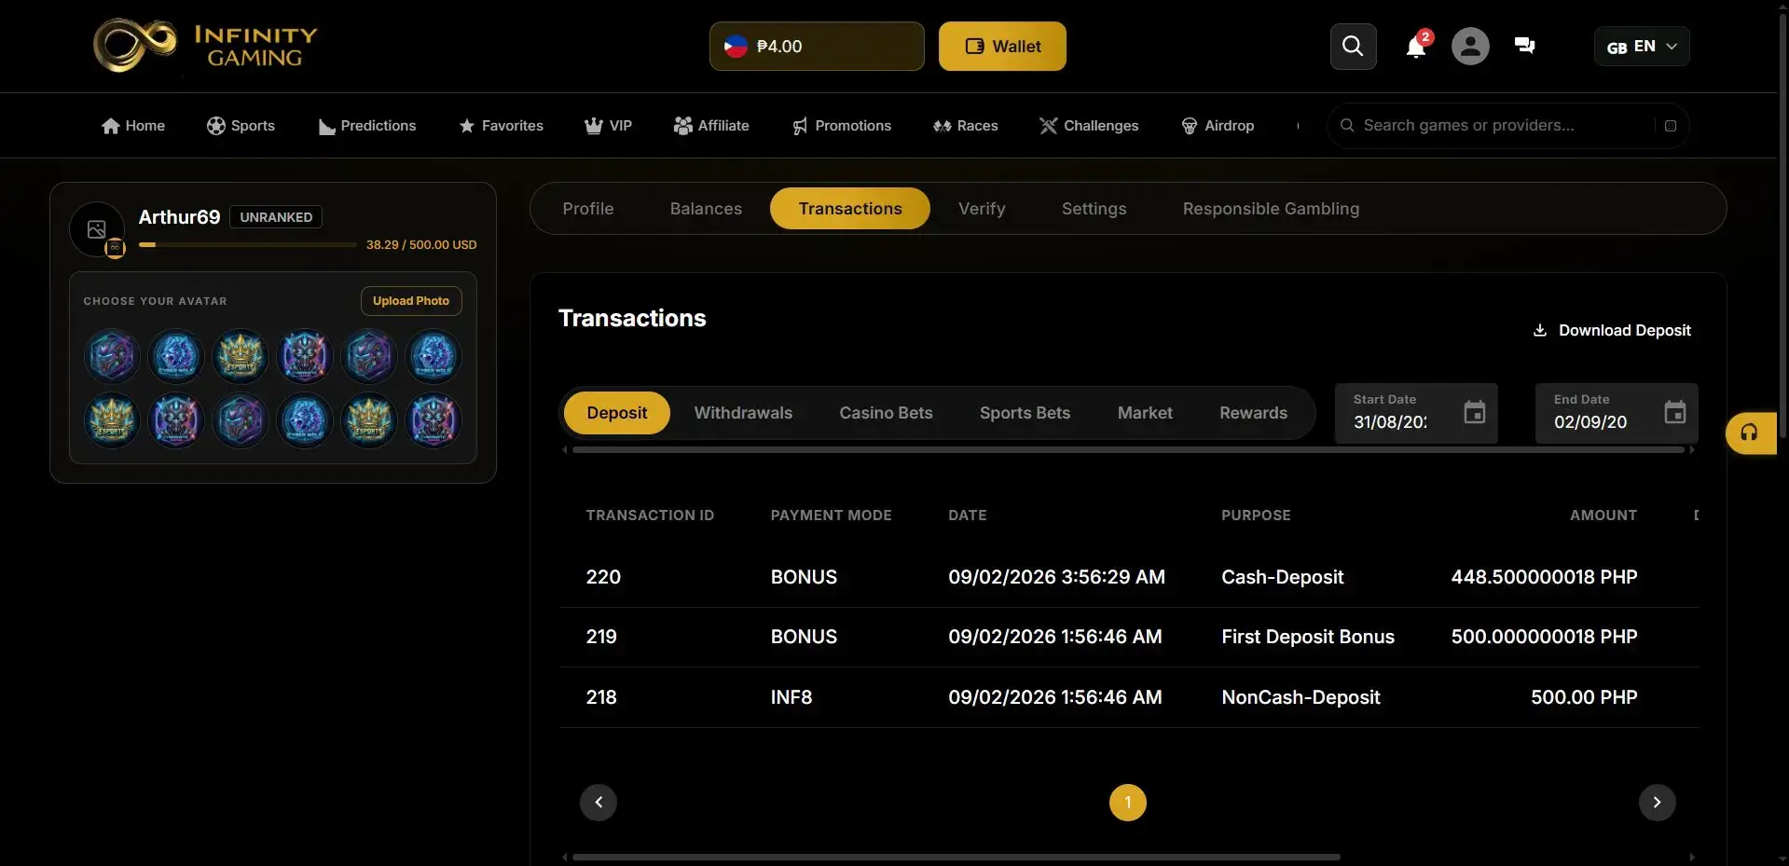Screen dimensions: 1789x866
Task: Click the search magnifier button in header
Action: click(x=1353, y=47)
